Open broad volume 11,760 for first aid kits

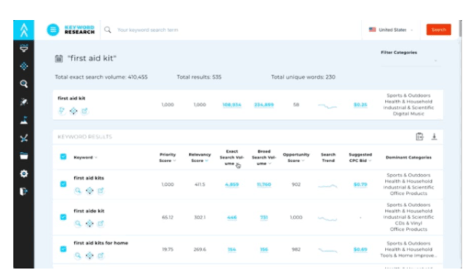pyautogui.click(x=263, y=184)
